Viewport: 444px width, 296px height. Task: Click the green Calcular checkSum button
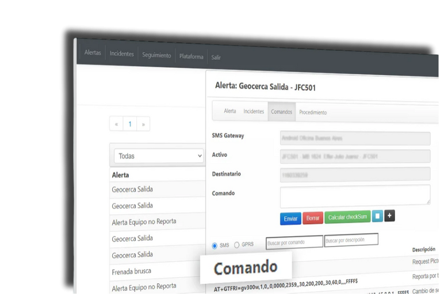pos(347,217)
